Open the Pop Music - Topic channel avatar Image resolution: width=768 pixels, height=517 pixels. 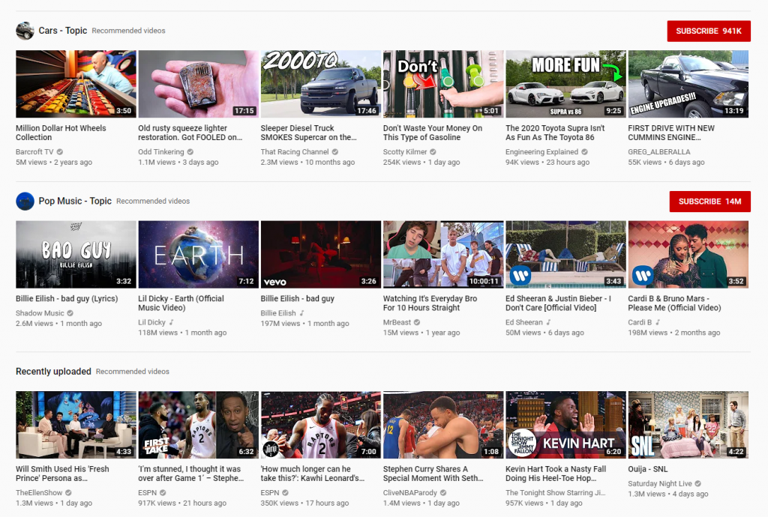(25, 201)
